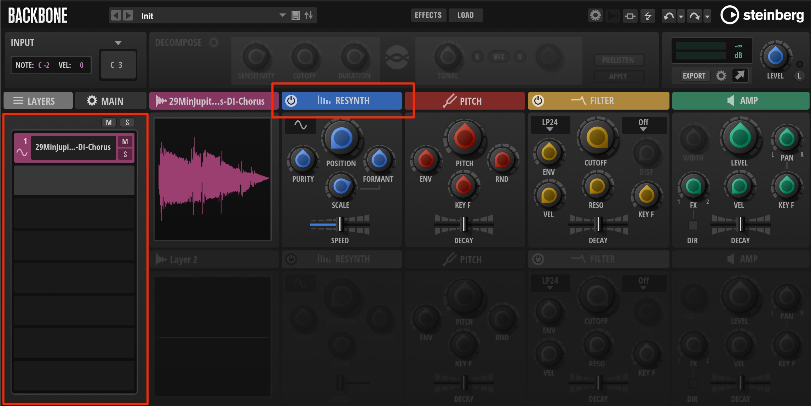811x406 pixels.
Task: Expand the Init preset dropdown list
Action: click(x=282, y=16)
